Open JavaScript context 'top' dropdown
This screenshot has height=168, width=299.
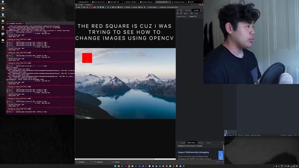pyautogui.click(x=186, y=14)
